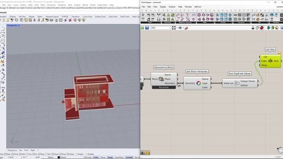Toggle Grid Snap in Rhino status bar

pyautogui.click(x=88, y=157)
